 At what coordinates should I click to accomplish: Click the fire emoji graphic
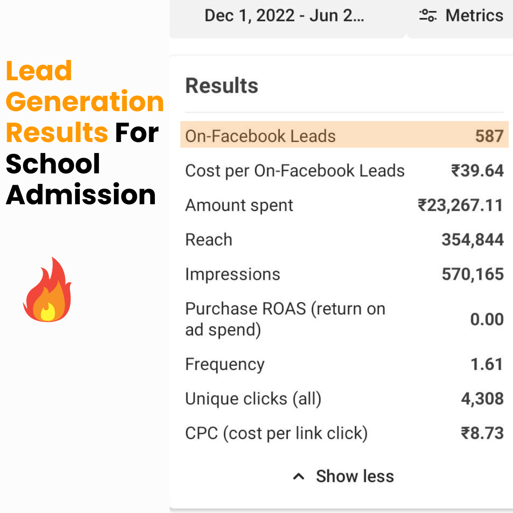(x=47, y=290)
